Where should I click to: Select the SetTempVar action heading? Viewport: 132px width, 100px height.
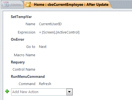pos(21,17)
